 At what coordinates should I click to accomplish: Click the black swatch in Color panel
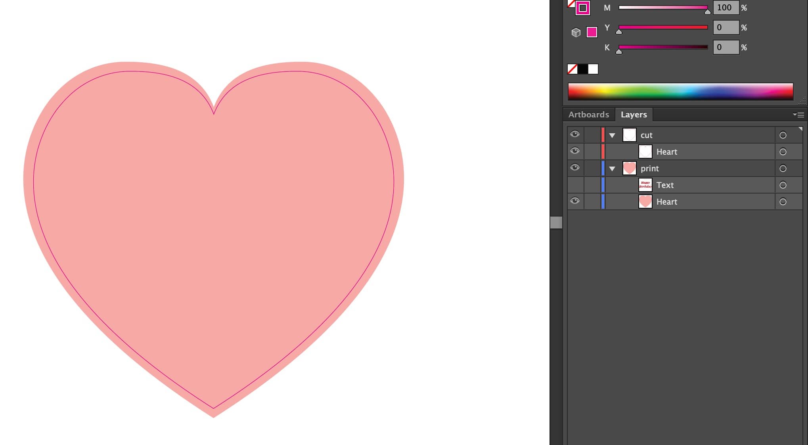pyautogui.click(x=583, y=69)
